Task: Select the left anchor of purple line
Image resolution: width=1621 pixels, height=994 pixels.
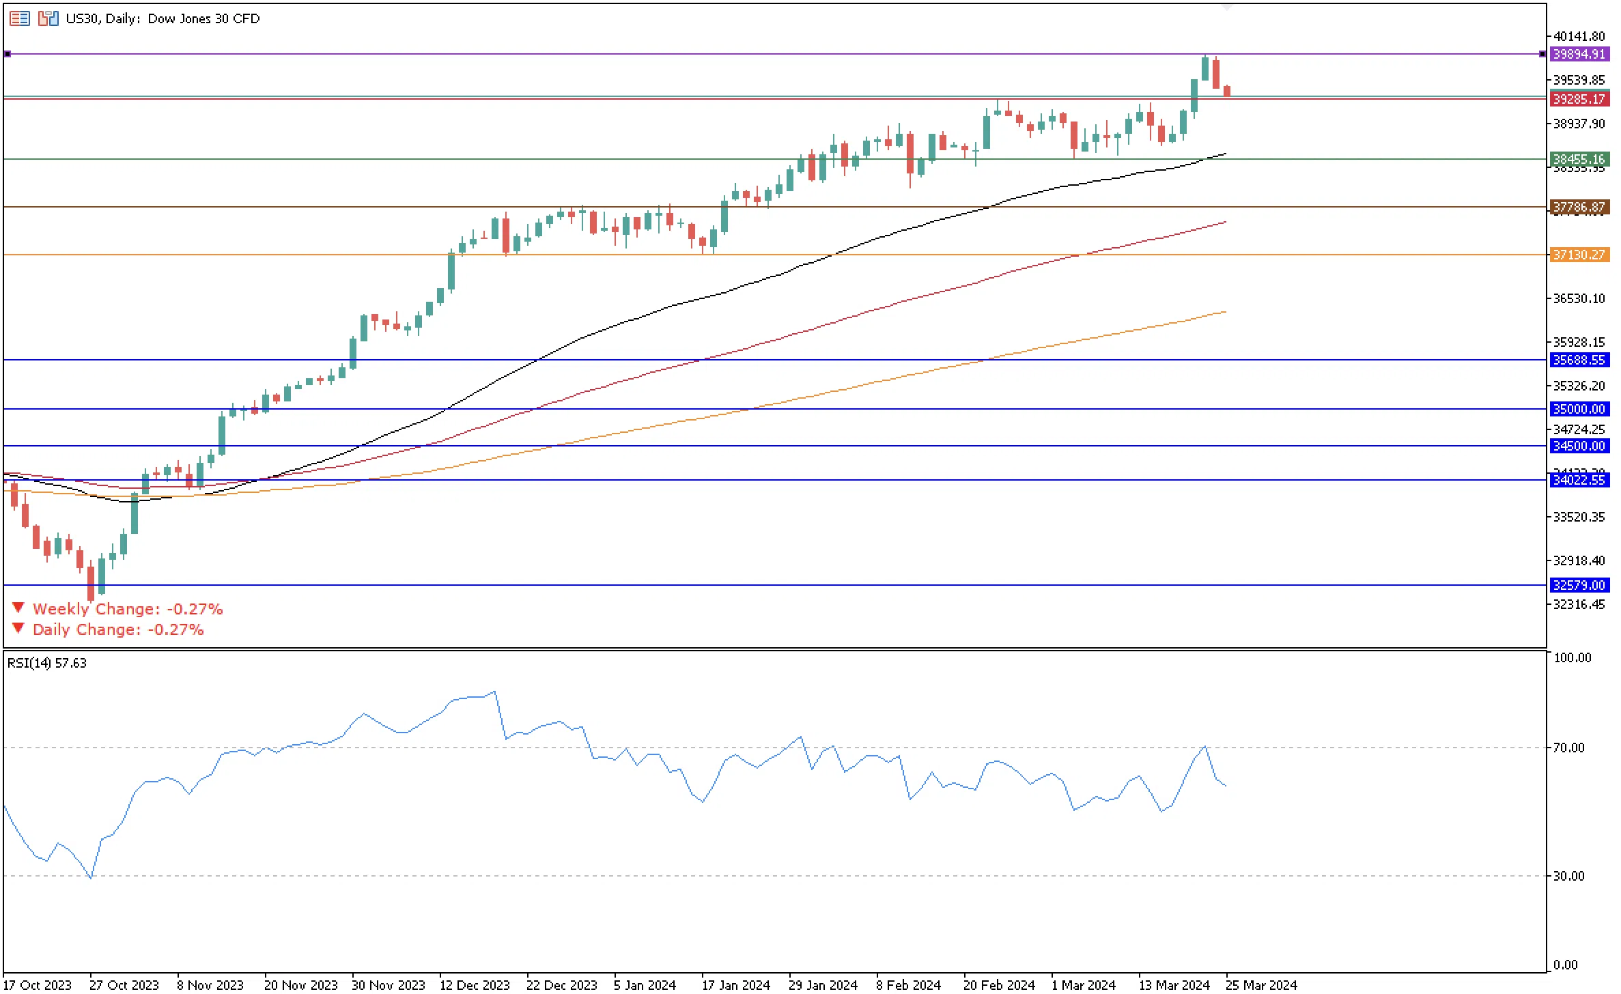Action: [8, 54]
